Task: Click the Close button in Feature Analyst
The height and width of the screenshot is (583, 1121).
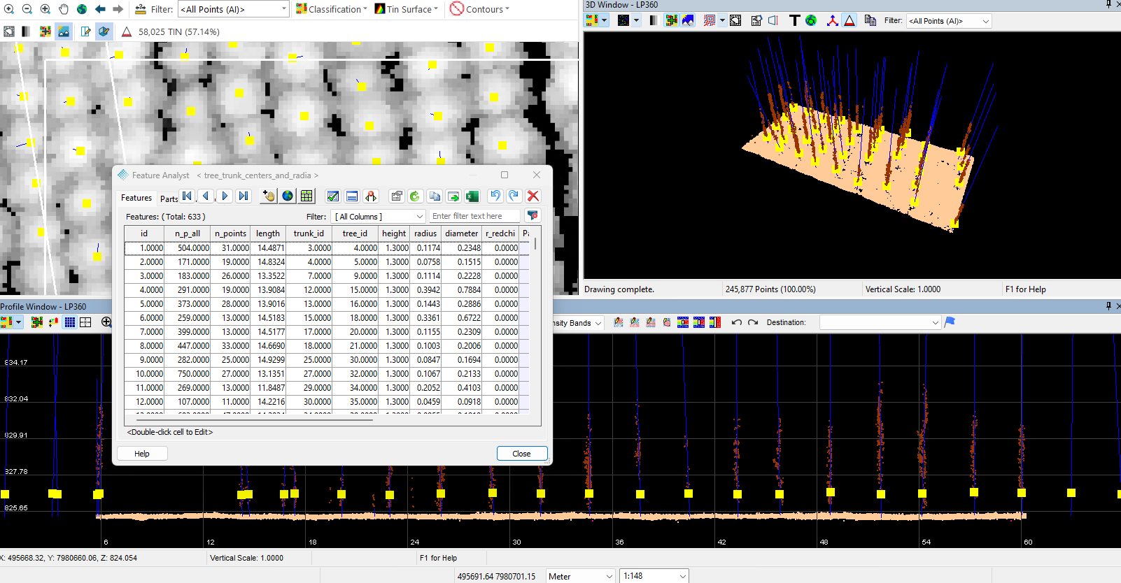Action: click(x=522, y=454)
